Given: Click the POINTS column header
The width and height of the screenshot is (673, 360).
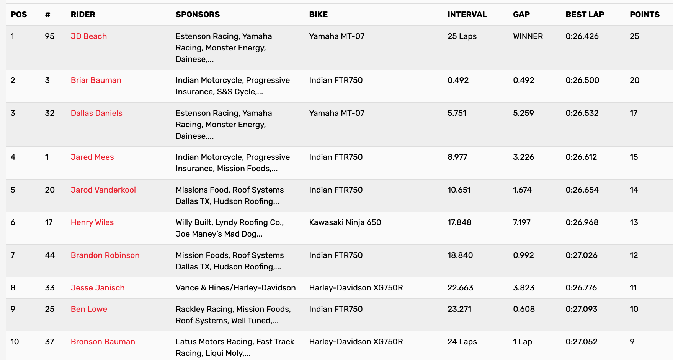Looking at the screenshot, I should pyautogui.click(x=645, y=15).
